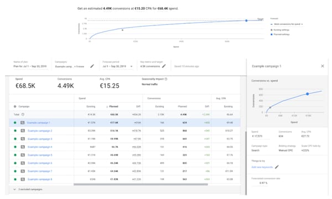Click the €15.25 Avg. CPA summary value
The height and width of the screenshot is (199, 332).
click(x=110, y=86)
